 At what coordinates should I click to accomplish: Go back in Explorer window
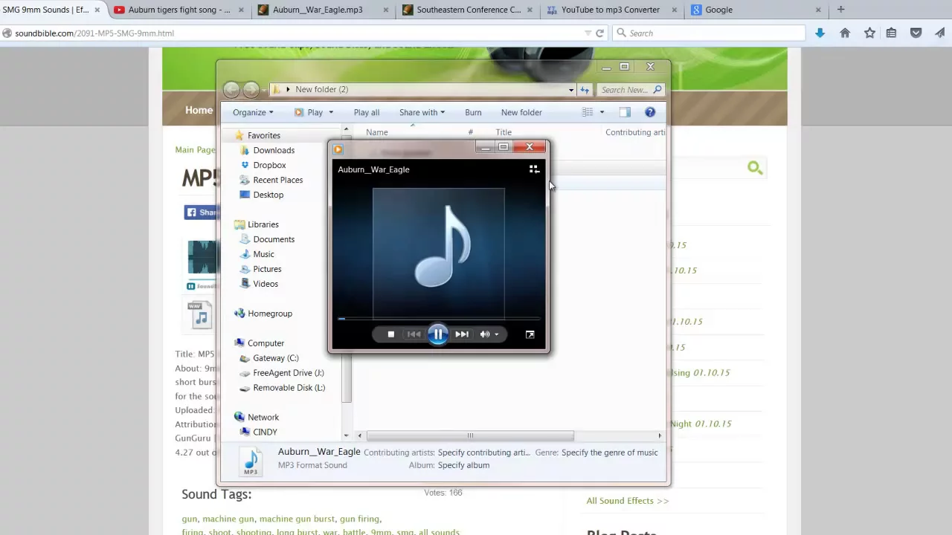point(231,90)
